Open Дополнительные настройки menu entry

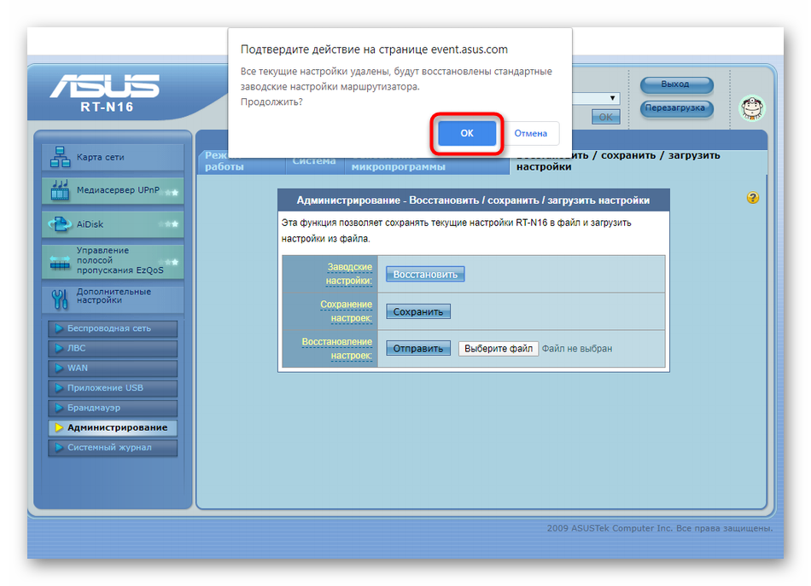(113, 299)
